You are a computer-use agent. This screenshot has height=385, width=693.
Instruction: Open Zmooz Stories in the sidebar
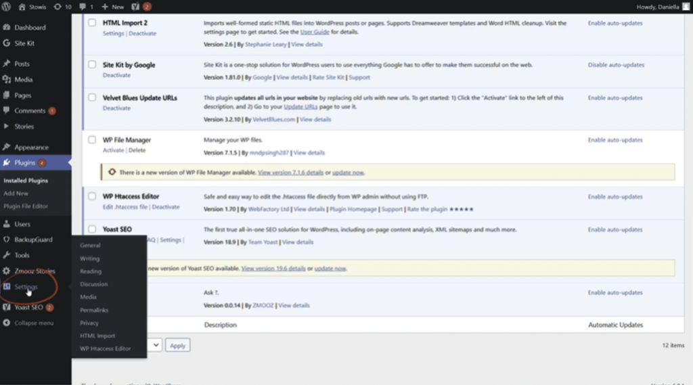coord(35,271)
